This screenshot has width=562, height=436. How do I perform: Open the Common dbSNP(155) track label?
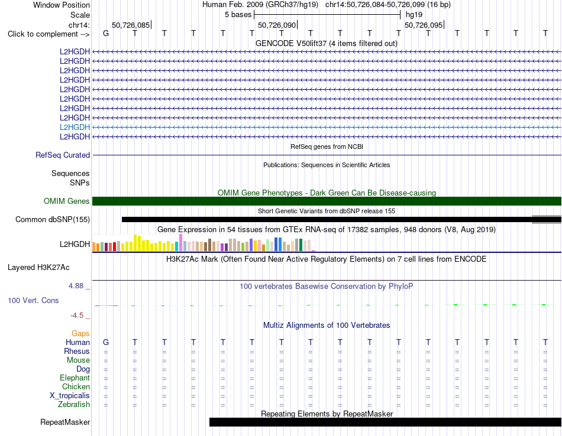[x=52, y=219]
